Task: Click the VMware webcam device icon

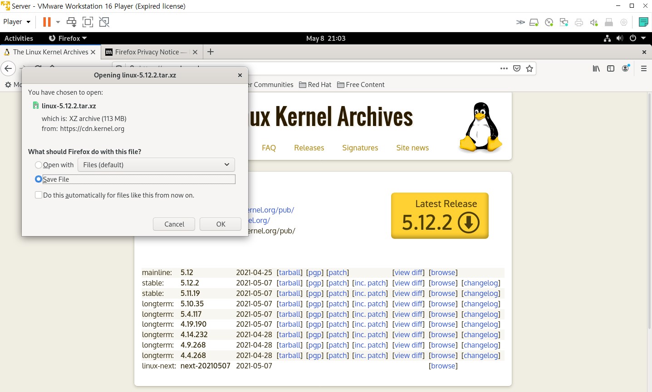Action: click(624, 22)
